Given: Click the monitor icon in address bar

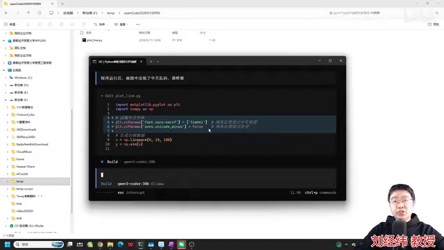Looking at the screenshot, I should pos(51,13).
